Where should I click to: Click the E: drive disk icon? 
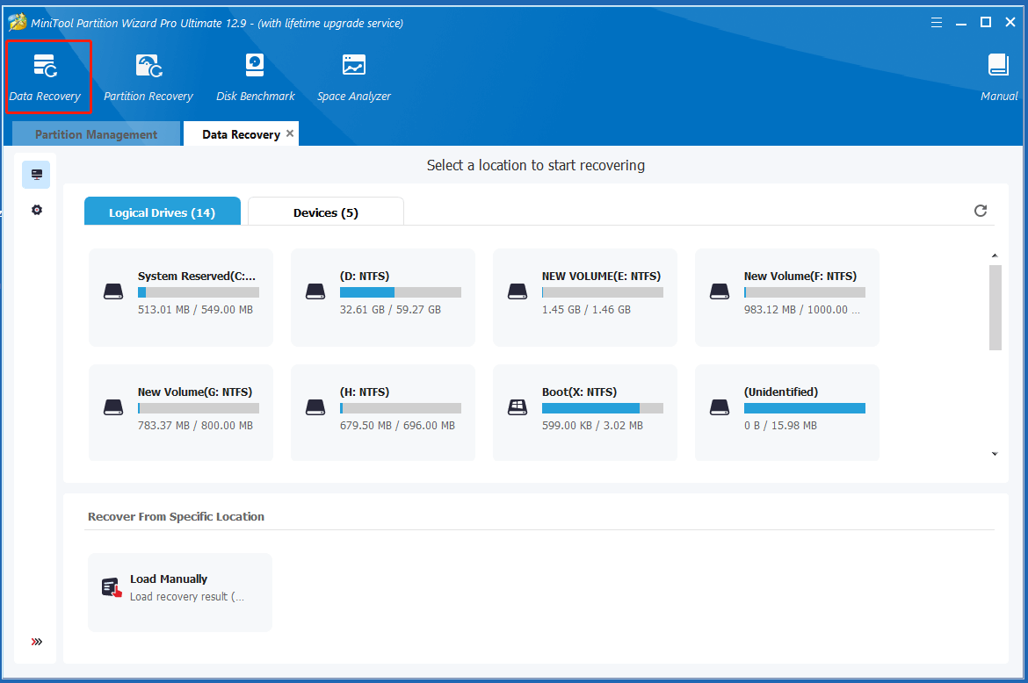pos(518,291)
